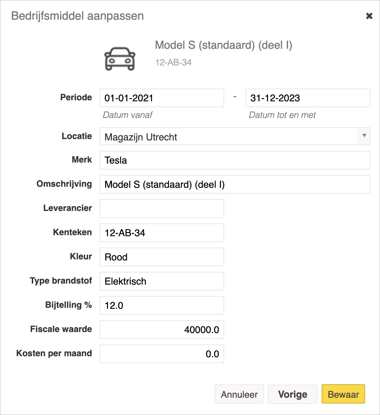This screenshot has width=380, height=415.
Task: Click the Datum vanaf field 01-01-2021
Action: [162, 98]
